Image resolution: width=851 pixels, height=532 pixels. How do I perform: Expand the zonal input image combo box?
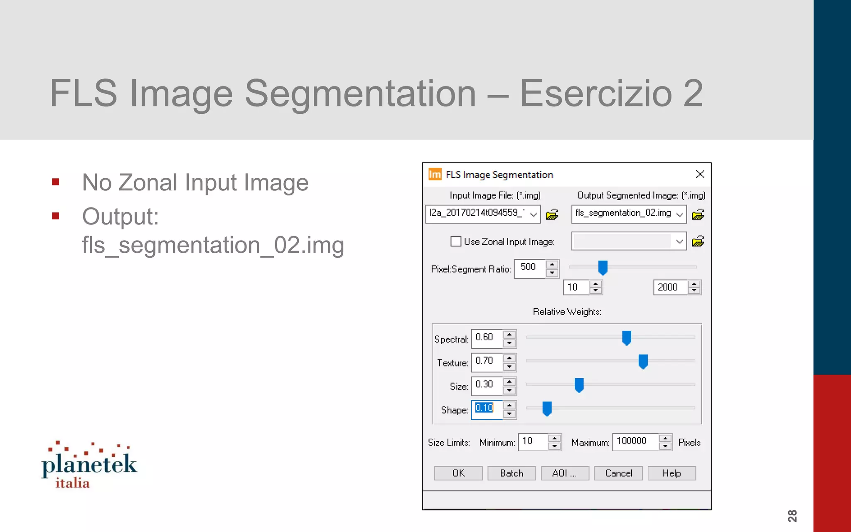[x=680, y=241]
